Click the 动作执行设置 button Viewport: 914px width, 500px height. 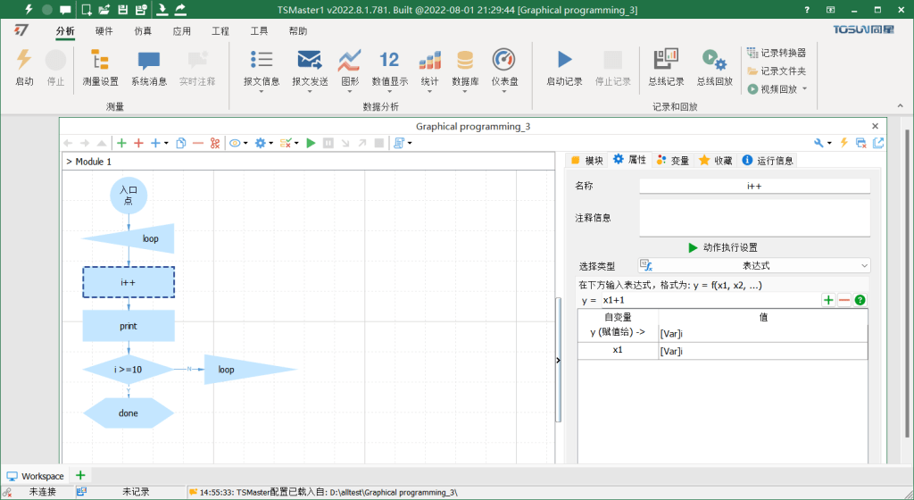(x=722, y=247)
